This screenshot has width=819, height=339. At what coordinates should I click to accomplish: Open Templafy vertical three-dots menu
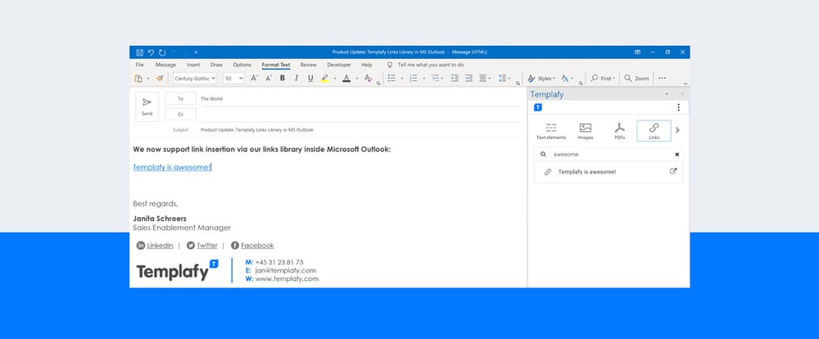tap(678, 107)
